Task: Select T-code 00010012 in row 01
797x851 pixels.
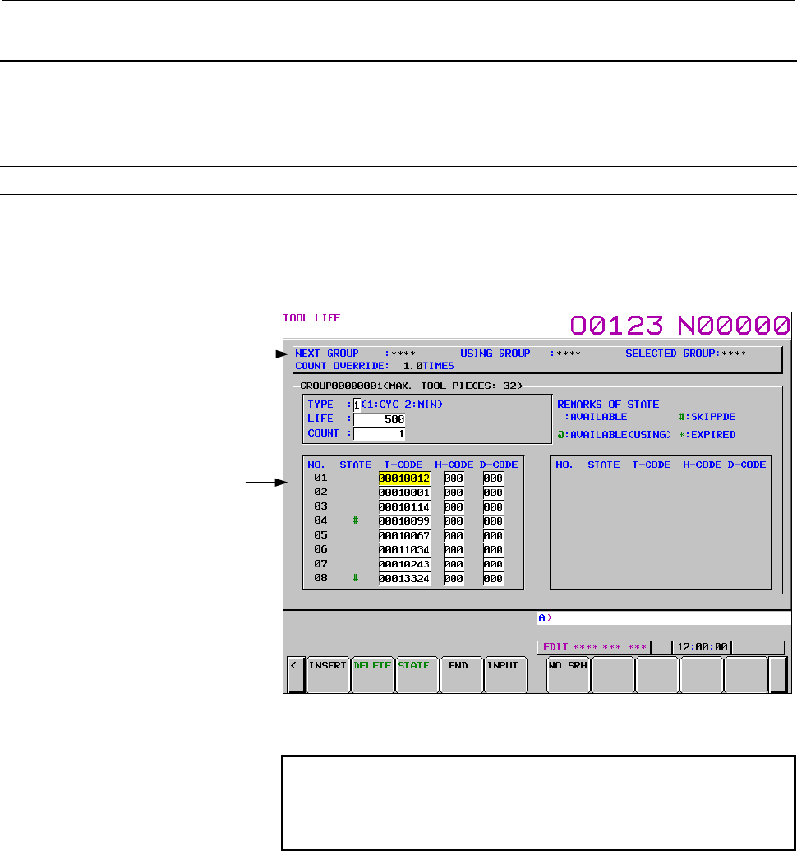Action: (x=404, y=479)
